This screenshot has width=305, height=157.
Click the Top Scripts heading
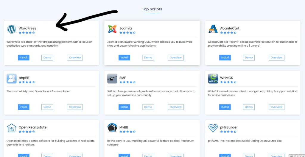pos(152,9)
